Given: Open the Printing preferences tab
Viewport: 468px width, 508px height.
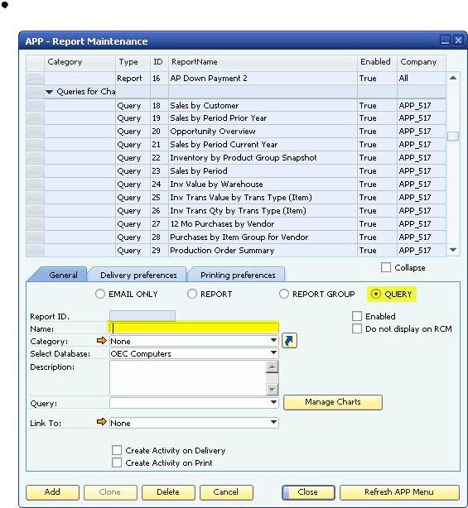Looking at the screenshot, I should (x=238, y=275).
